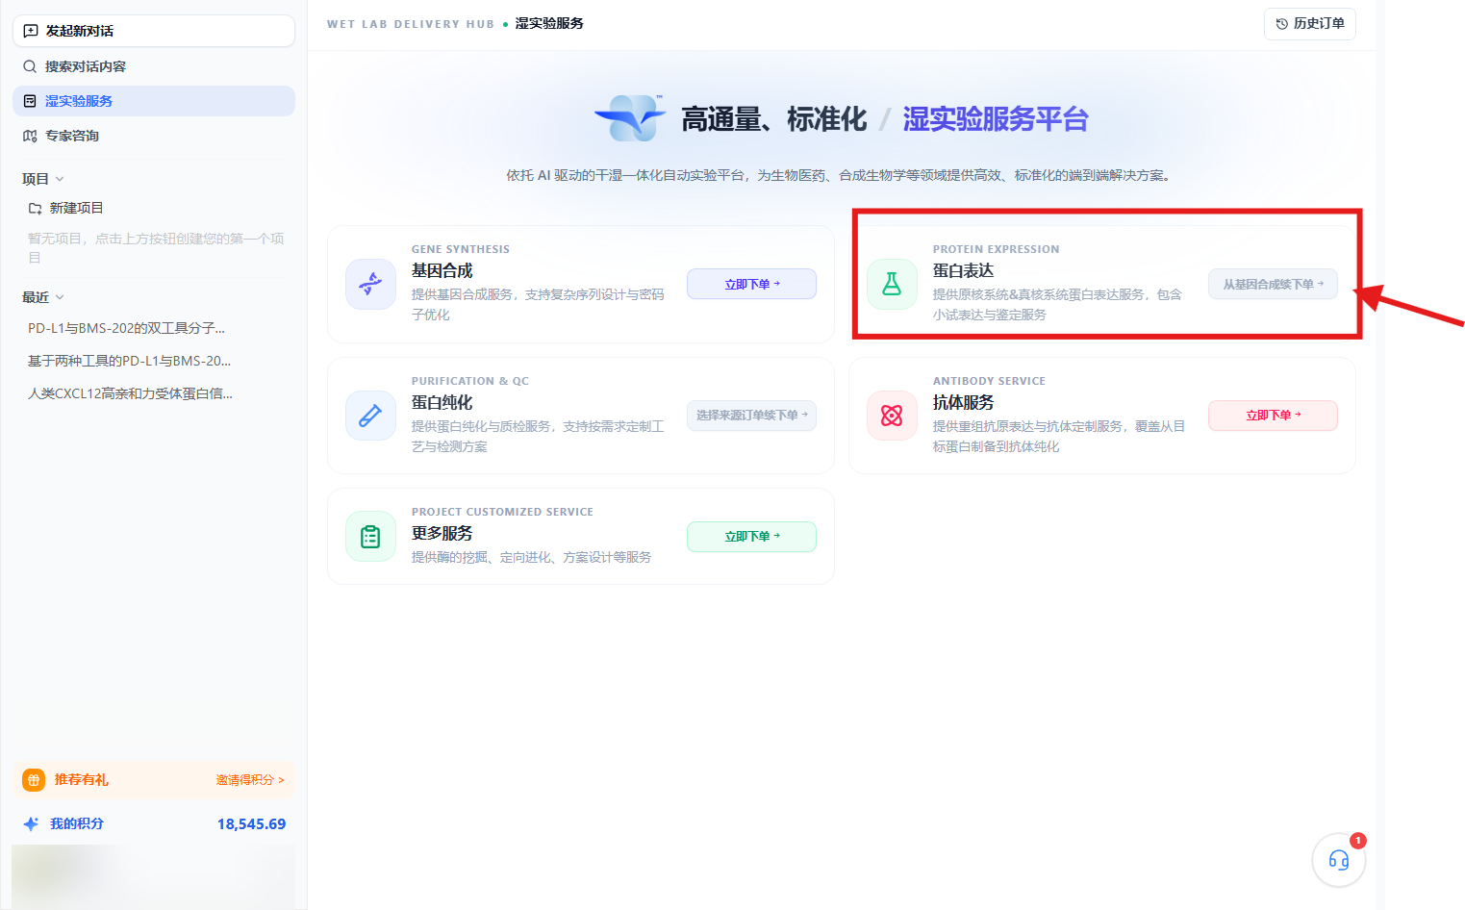Image resolution: width=1465 pixels, height=910 pixels.
Task: Click the search magnifier icon in the sidebar
Action: click(30, 66)
